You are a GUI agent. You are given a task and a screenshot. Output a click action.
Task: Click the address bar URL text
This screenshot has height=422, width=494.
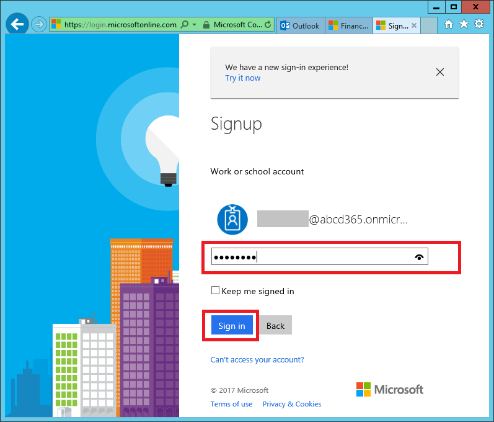[x=120, y=25]
